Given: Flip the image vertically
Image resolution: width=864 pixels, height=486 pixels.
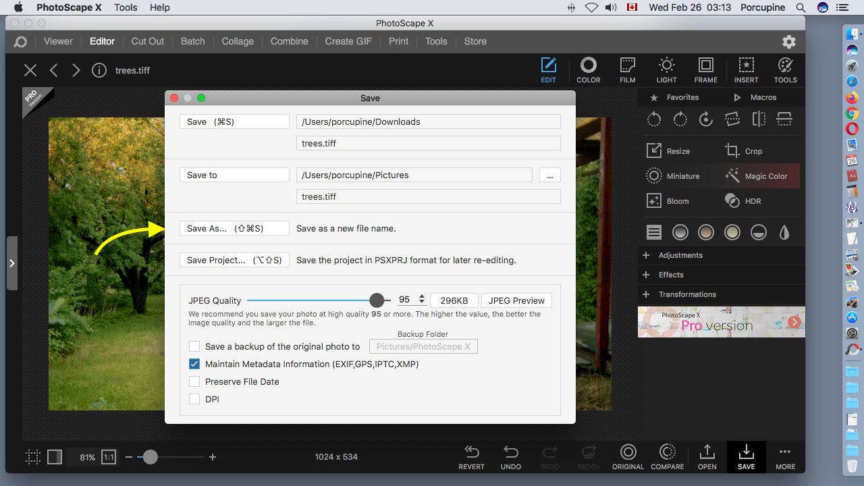Looking at the screenshot, I should [784, 119].
